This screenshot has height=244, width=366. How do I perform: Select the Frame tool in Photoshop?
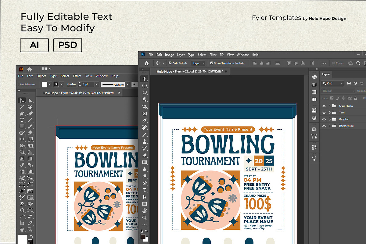click(x=145, y=113)
